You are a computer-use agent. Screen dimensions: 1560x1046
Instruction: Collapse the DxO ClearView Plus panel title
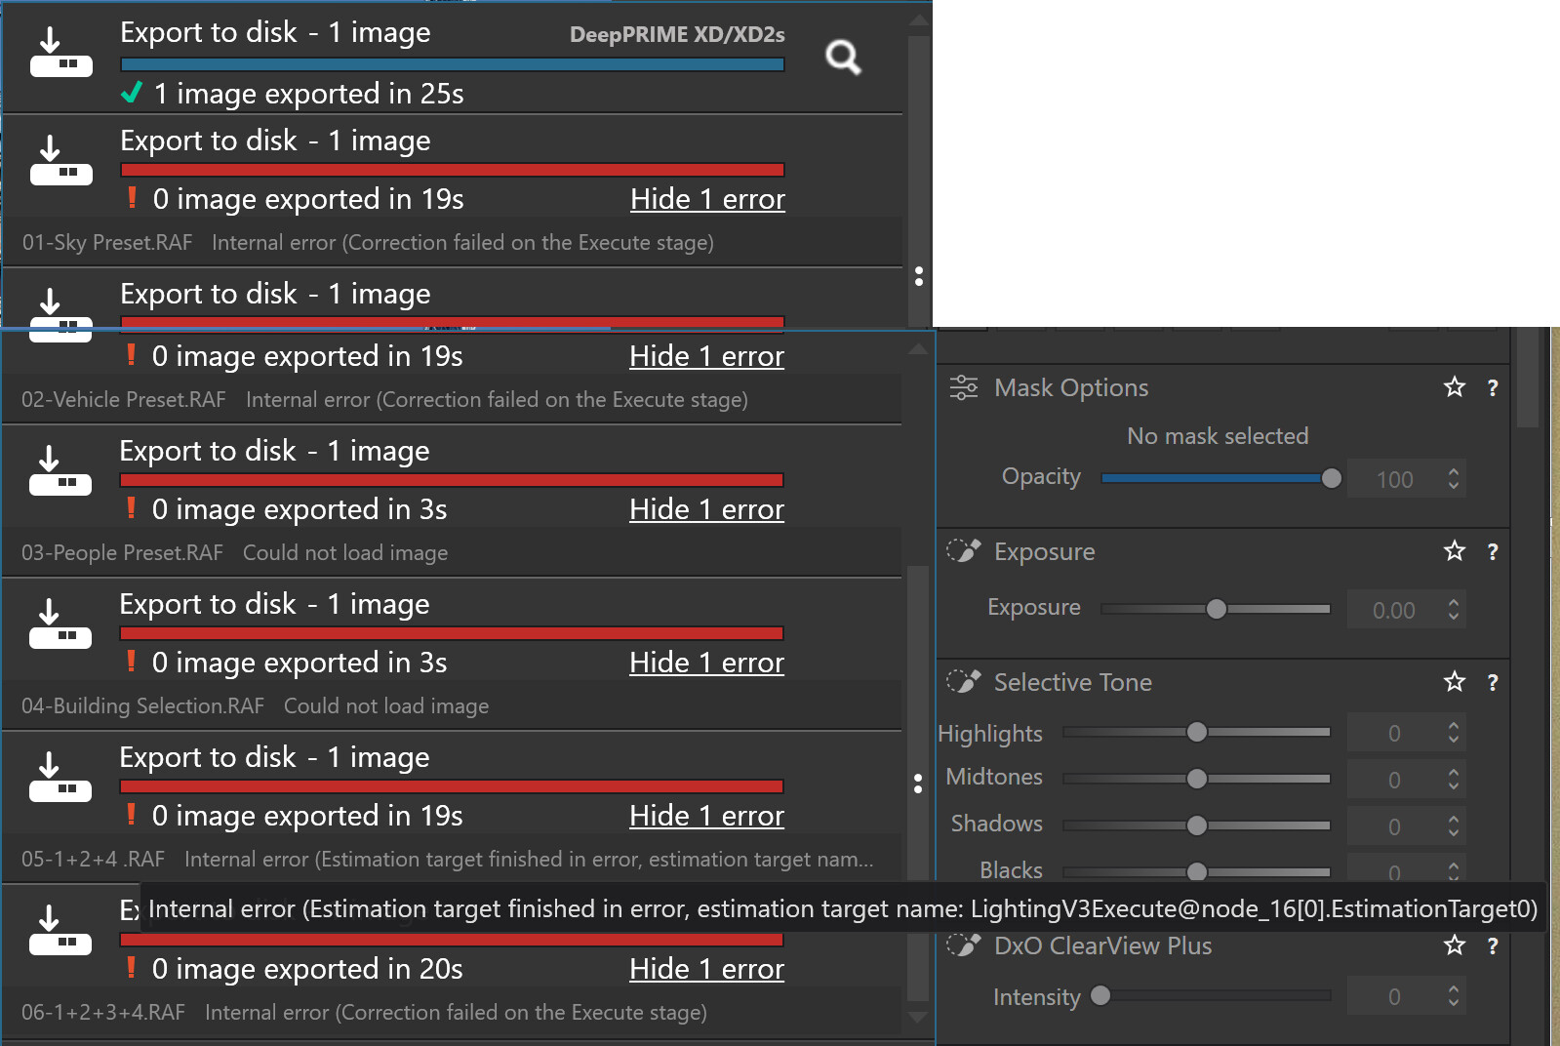[1102, 946]
